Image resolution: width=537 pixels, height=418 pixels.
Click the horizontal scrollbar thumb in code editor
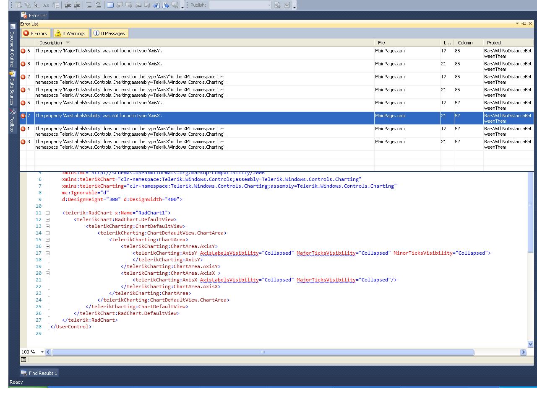(x=263, y=352)
